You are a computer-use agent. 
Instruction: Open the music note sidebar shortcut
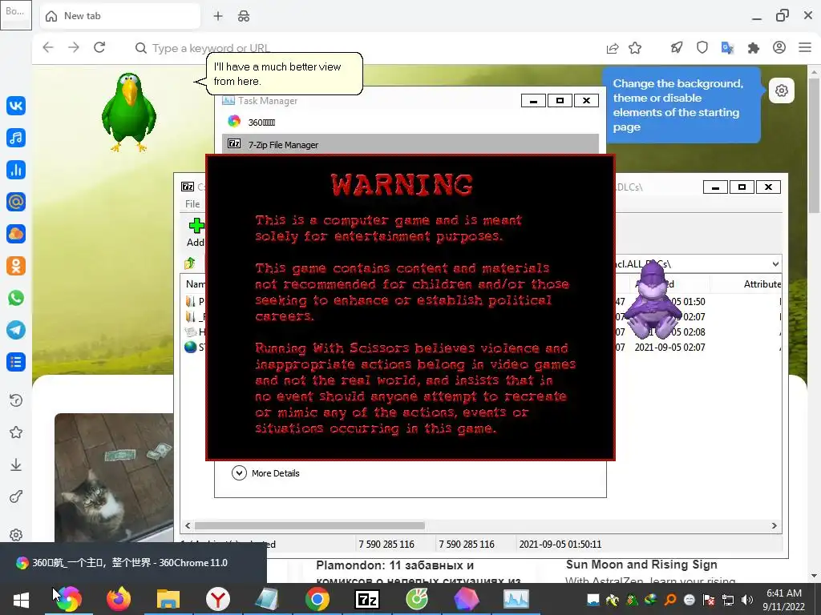coord(16,138)
